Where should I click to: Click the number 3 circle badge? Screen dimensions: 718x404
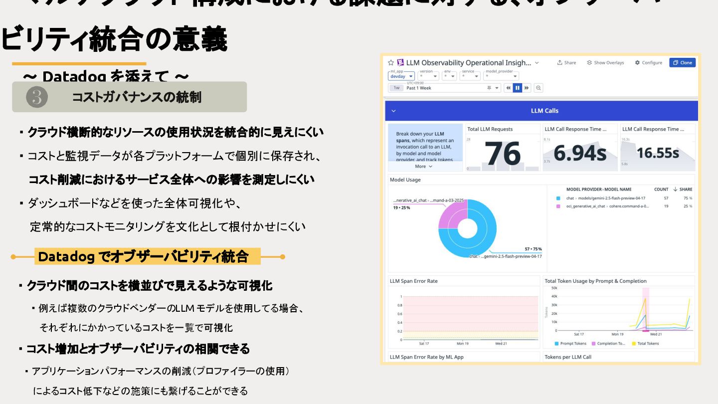(x=37, y=97)
